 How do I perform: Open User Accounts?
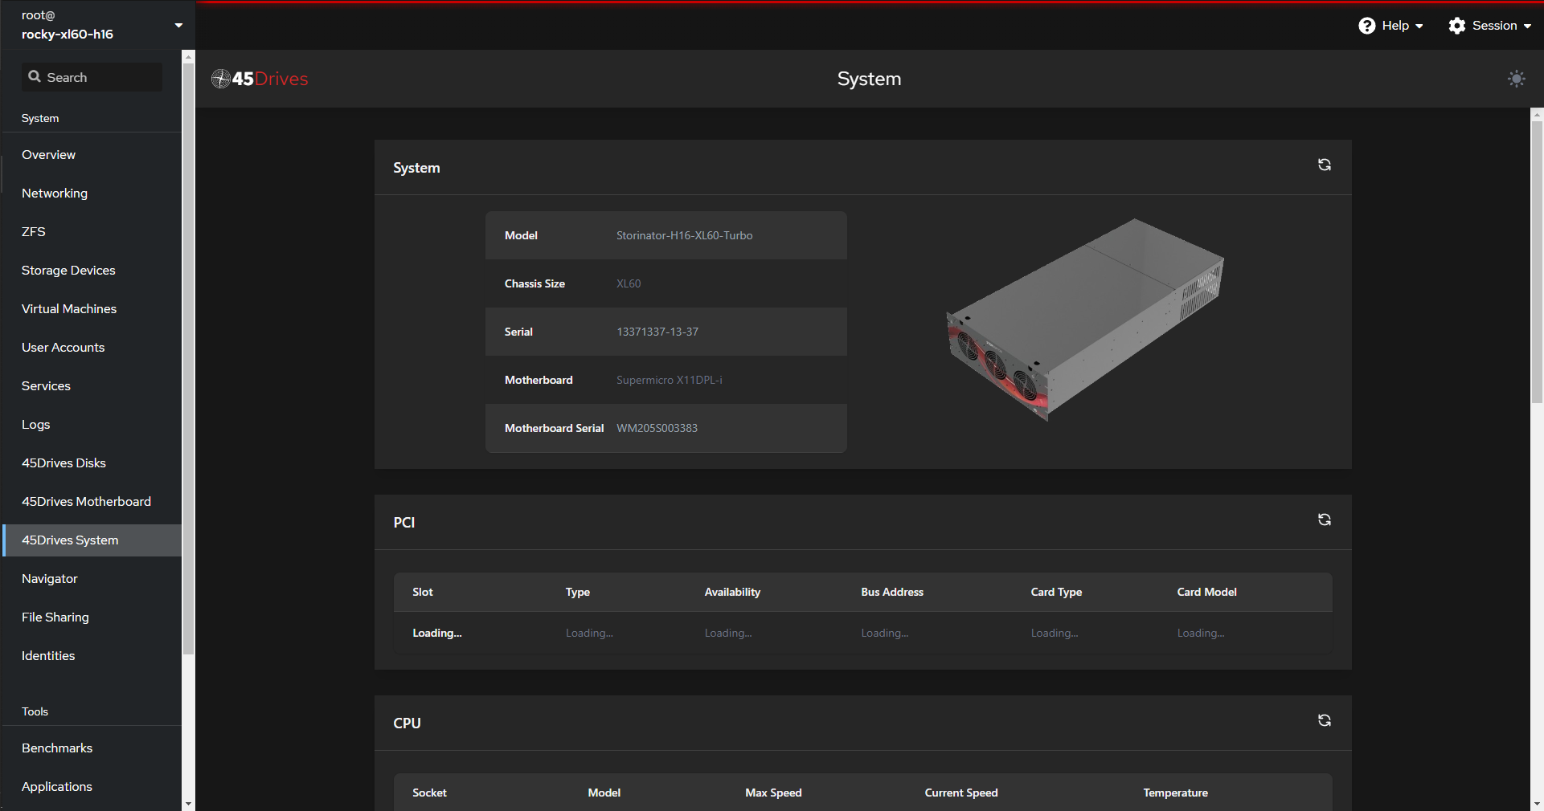click(x=92, y=348)
